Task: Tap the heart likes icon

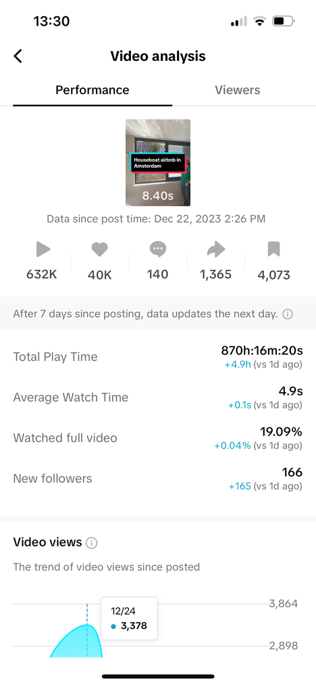Action: pos(99,250)
